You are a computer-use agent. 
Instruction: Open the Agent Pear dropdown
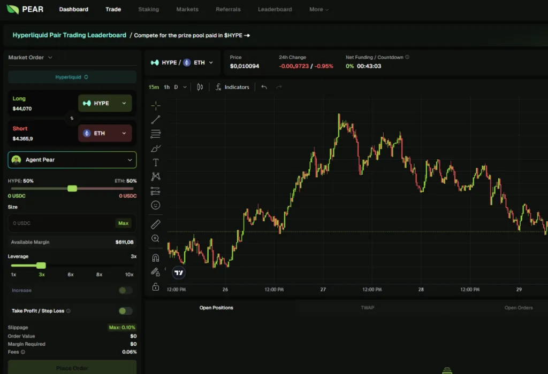point(72,160)
